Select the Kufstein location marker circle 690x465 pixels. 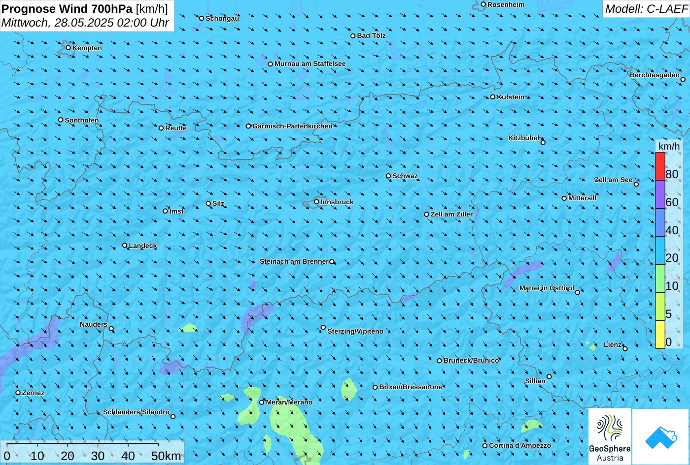(493, 97)
